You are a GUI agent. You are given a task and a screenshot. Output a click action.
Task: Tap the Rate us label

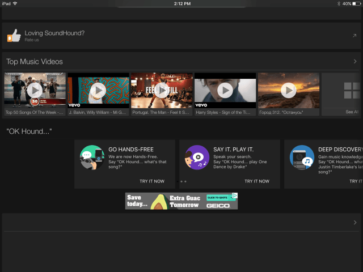click(x=32, y=40)
